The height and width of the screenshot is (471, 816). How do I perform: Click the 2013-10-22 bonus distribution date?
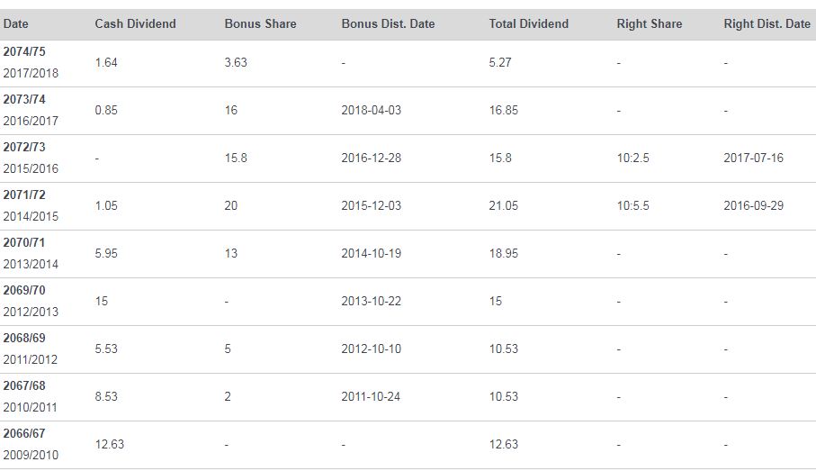(371, 301)
